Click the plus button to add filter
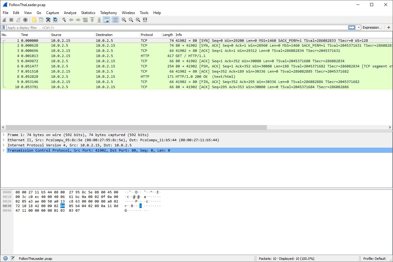Screen dimensions: 393x262 (389, 27)
